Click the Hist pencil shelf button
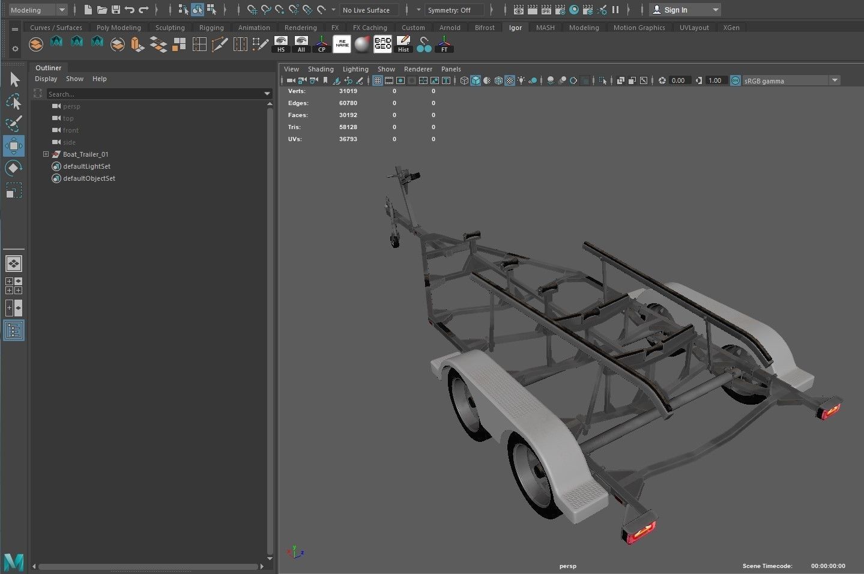This screenshot has width=864, height=574. pyautogui.click(x=403, y=44)
